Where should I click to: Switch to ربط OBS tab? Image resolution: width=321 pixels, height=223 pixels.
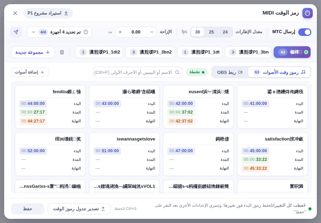tap(230, 72)
